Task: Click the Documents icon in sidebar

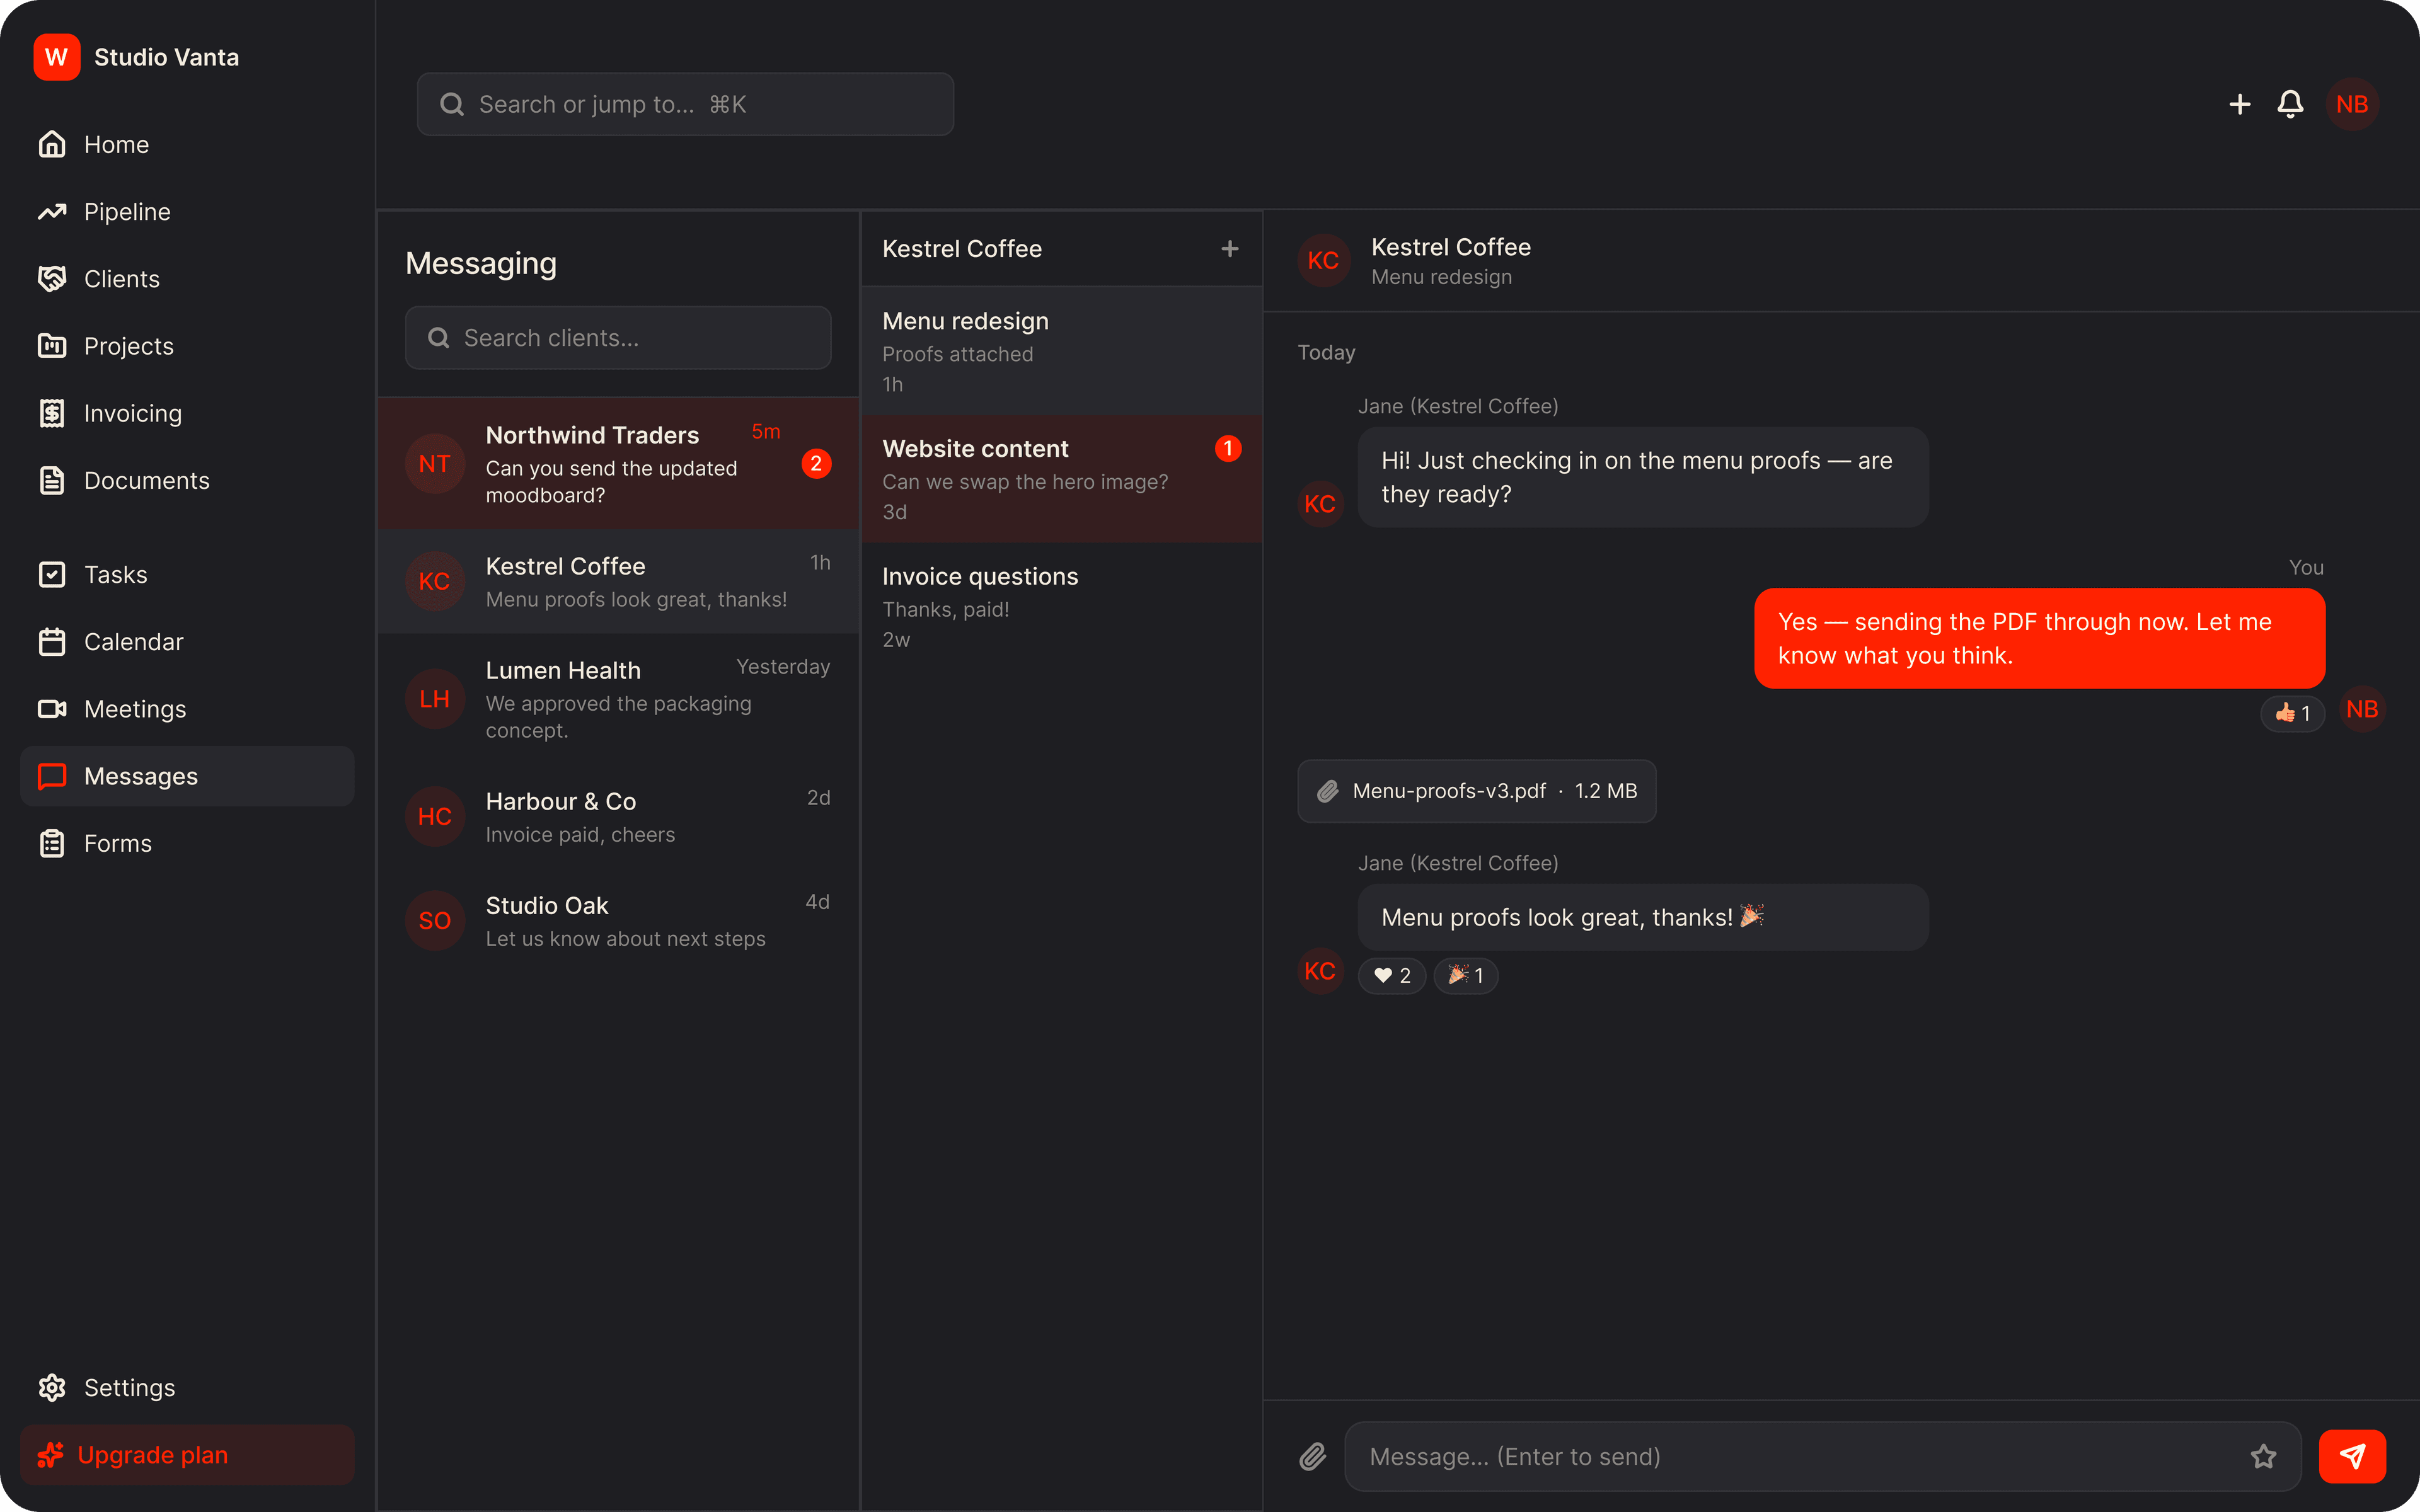Action: pos(52,480)
